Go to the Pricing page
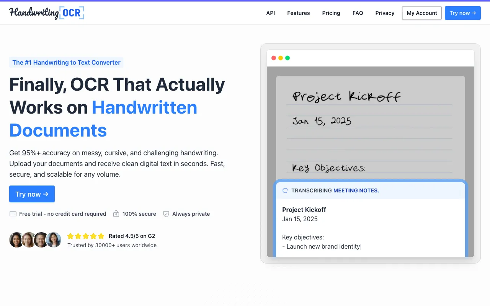 [331, 13]
